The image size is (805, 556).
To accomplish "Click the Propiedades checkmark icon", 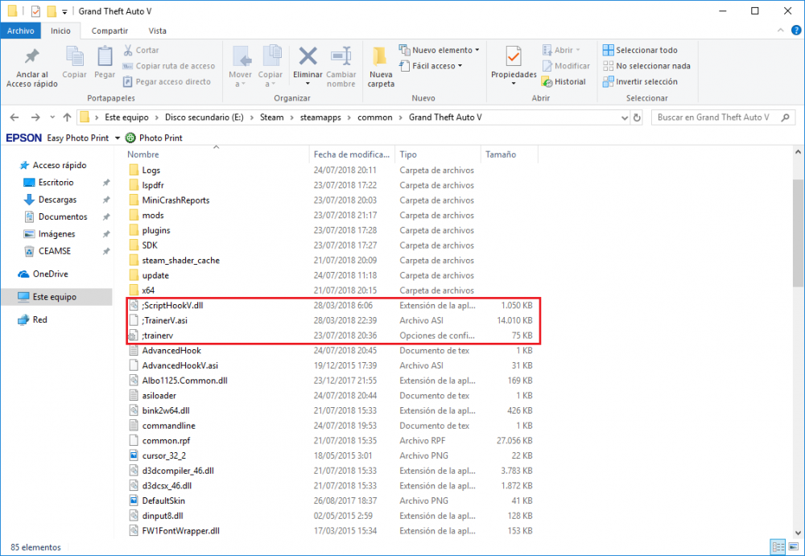I will [x=514, y=56].
